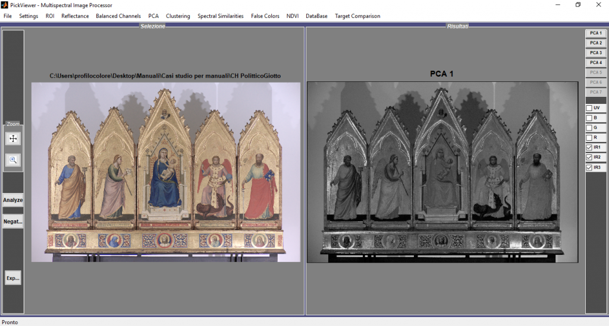Open the PCA menu
The width and height of the screenshot is (609, 326).
pyautogui.click(x=153, y=16)
